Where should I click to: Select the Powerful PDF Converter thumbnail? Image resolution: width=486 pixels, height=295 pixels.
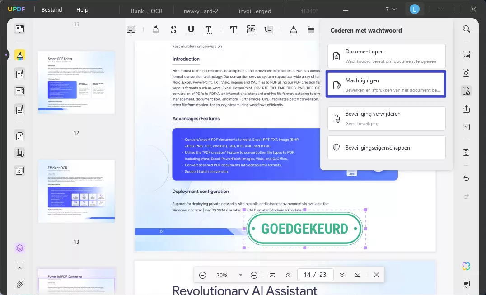click(76, 282)
